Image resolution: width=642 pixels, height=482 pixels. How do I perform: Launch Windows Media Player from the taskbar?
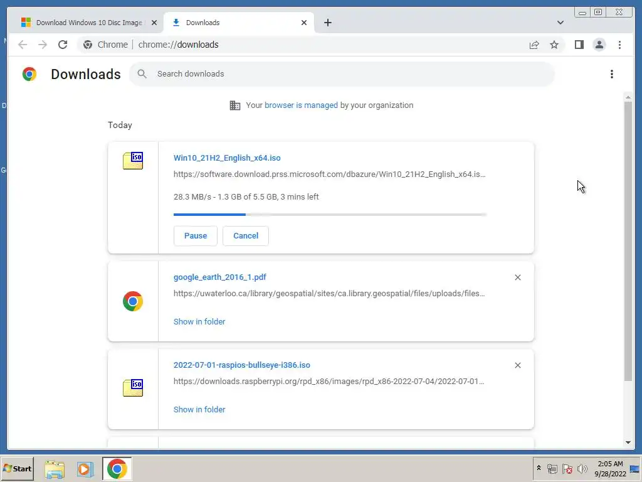pyautogui.click(x=85, y=469)
